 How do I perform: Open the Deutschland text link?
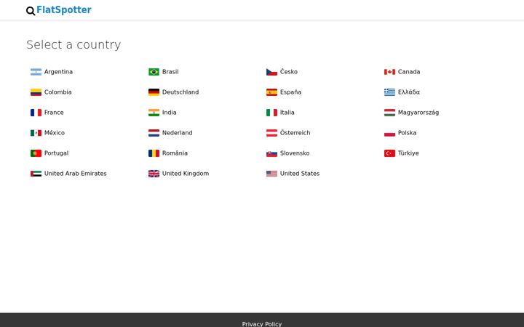click(180, 92)
